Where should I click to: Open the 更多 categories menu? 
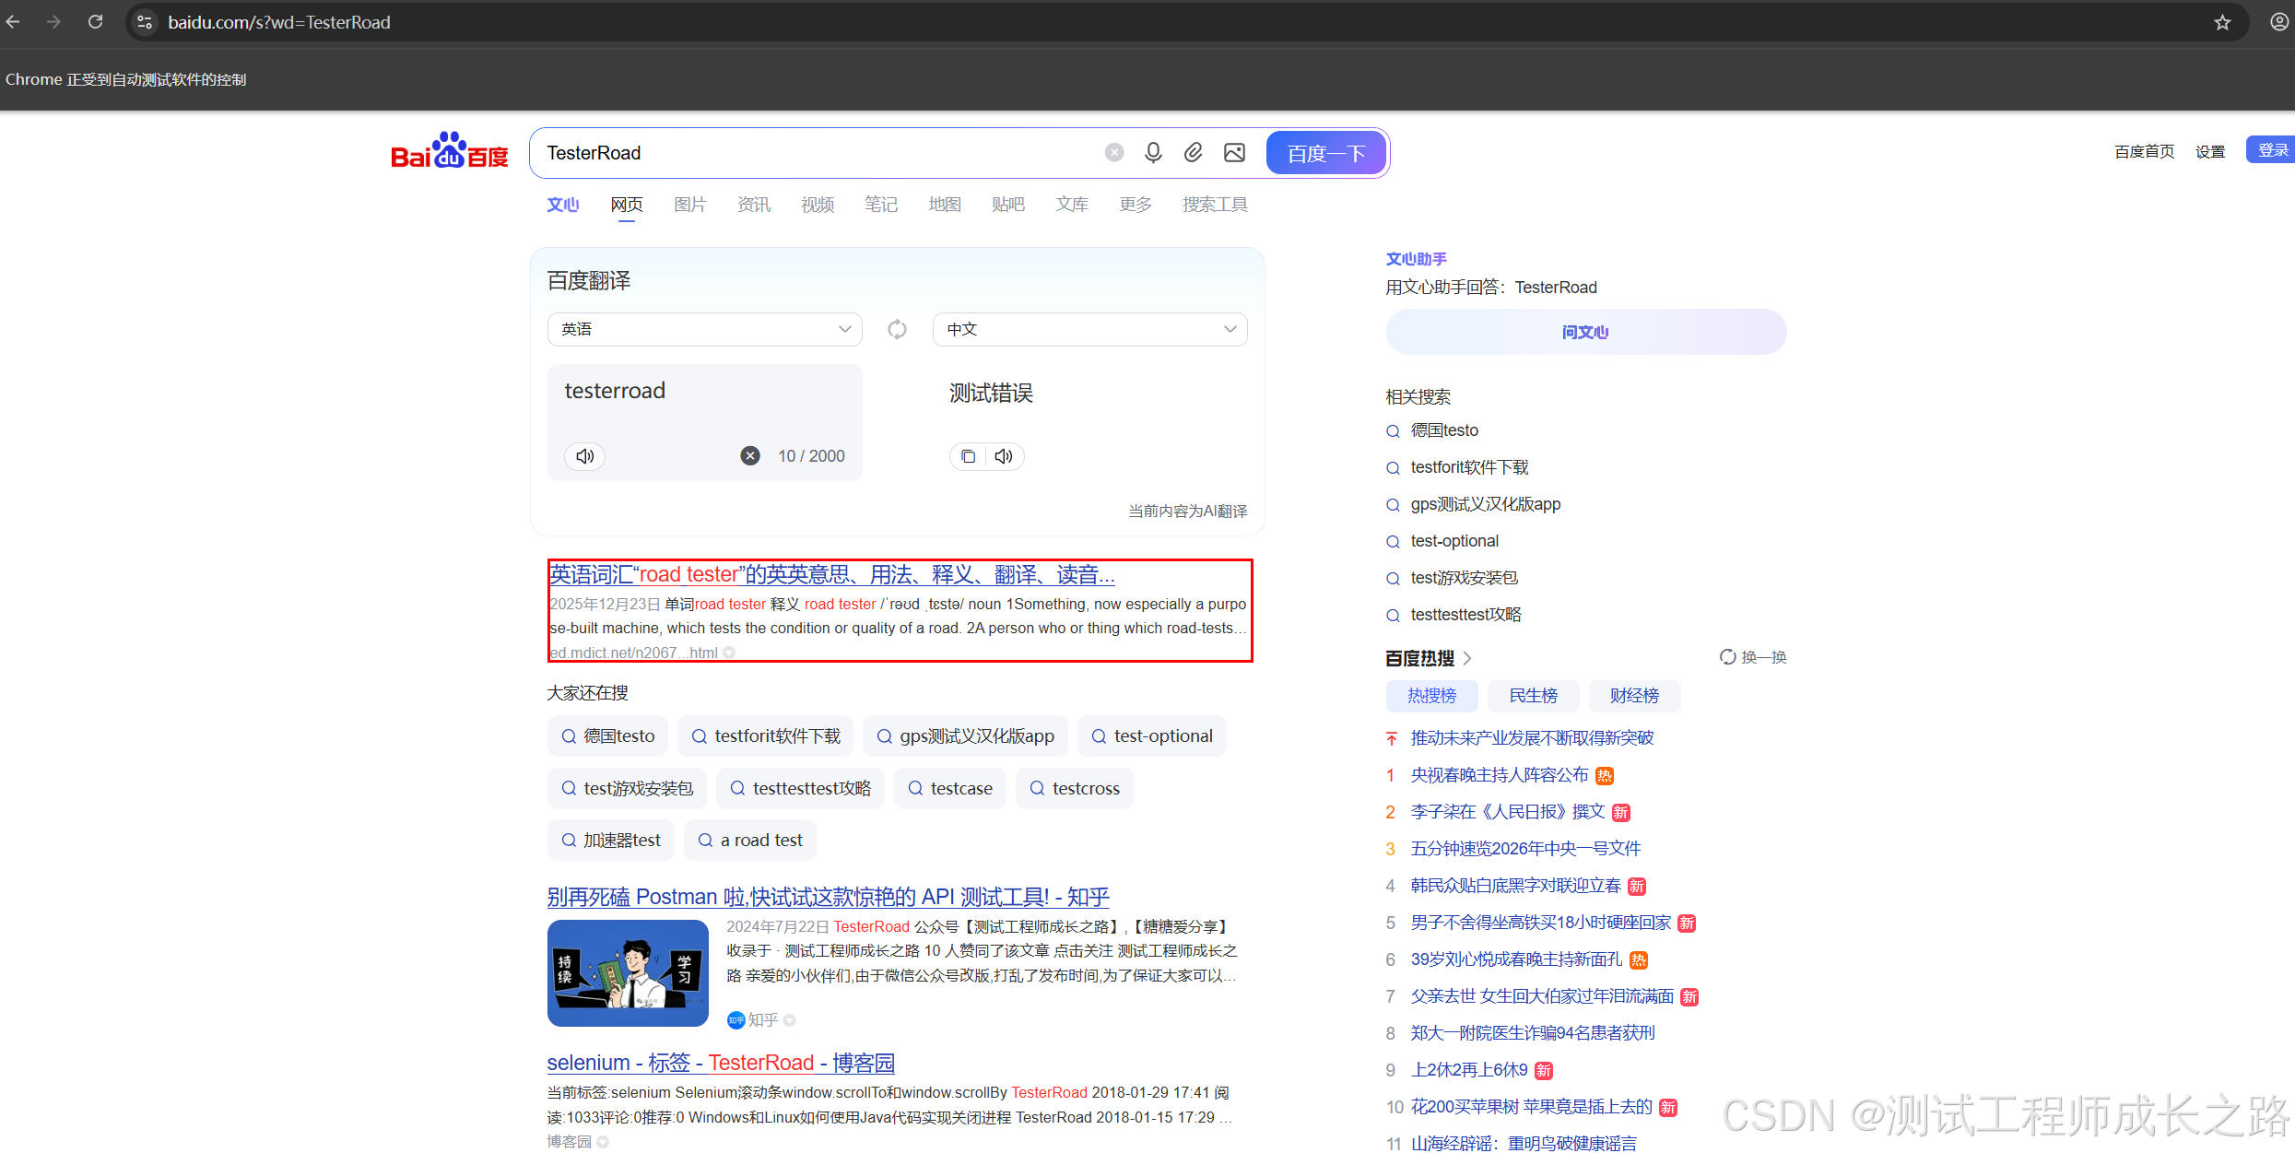[1135, 205]
